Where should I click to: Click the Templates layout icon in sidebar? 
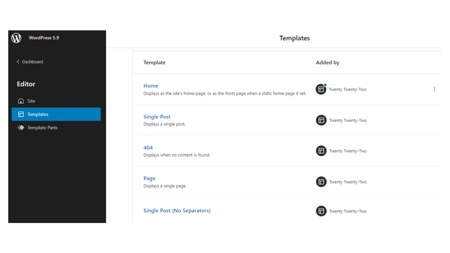(21, 114)
